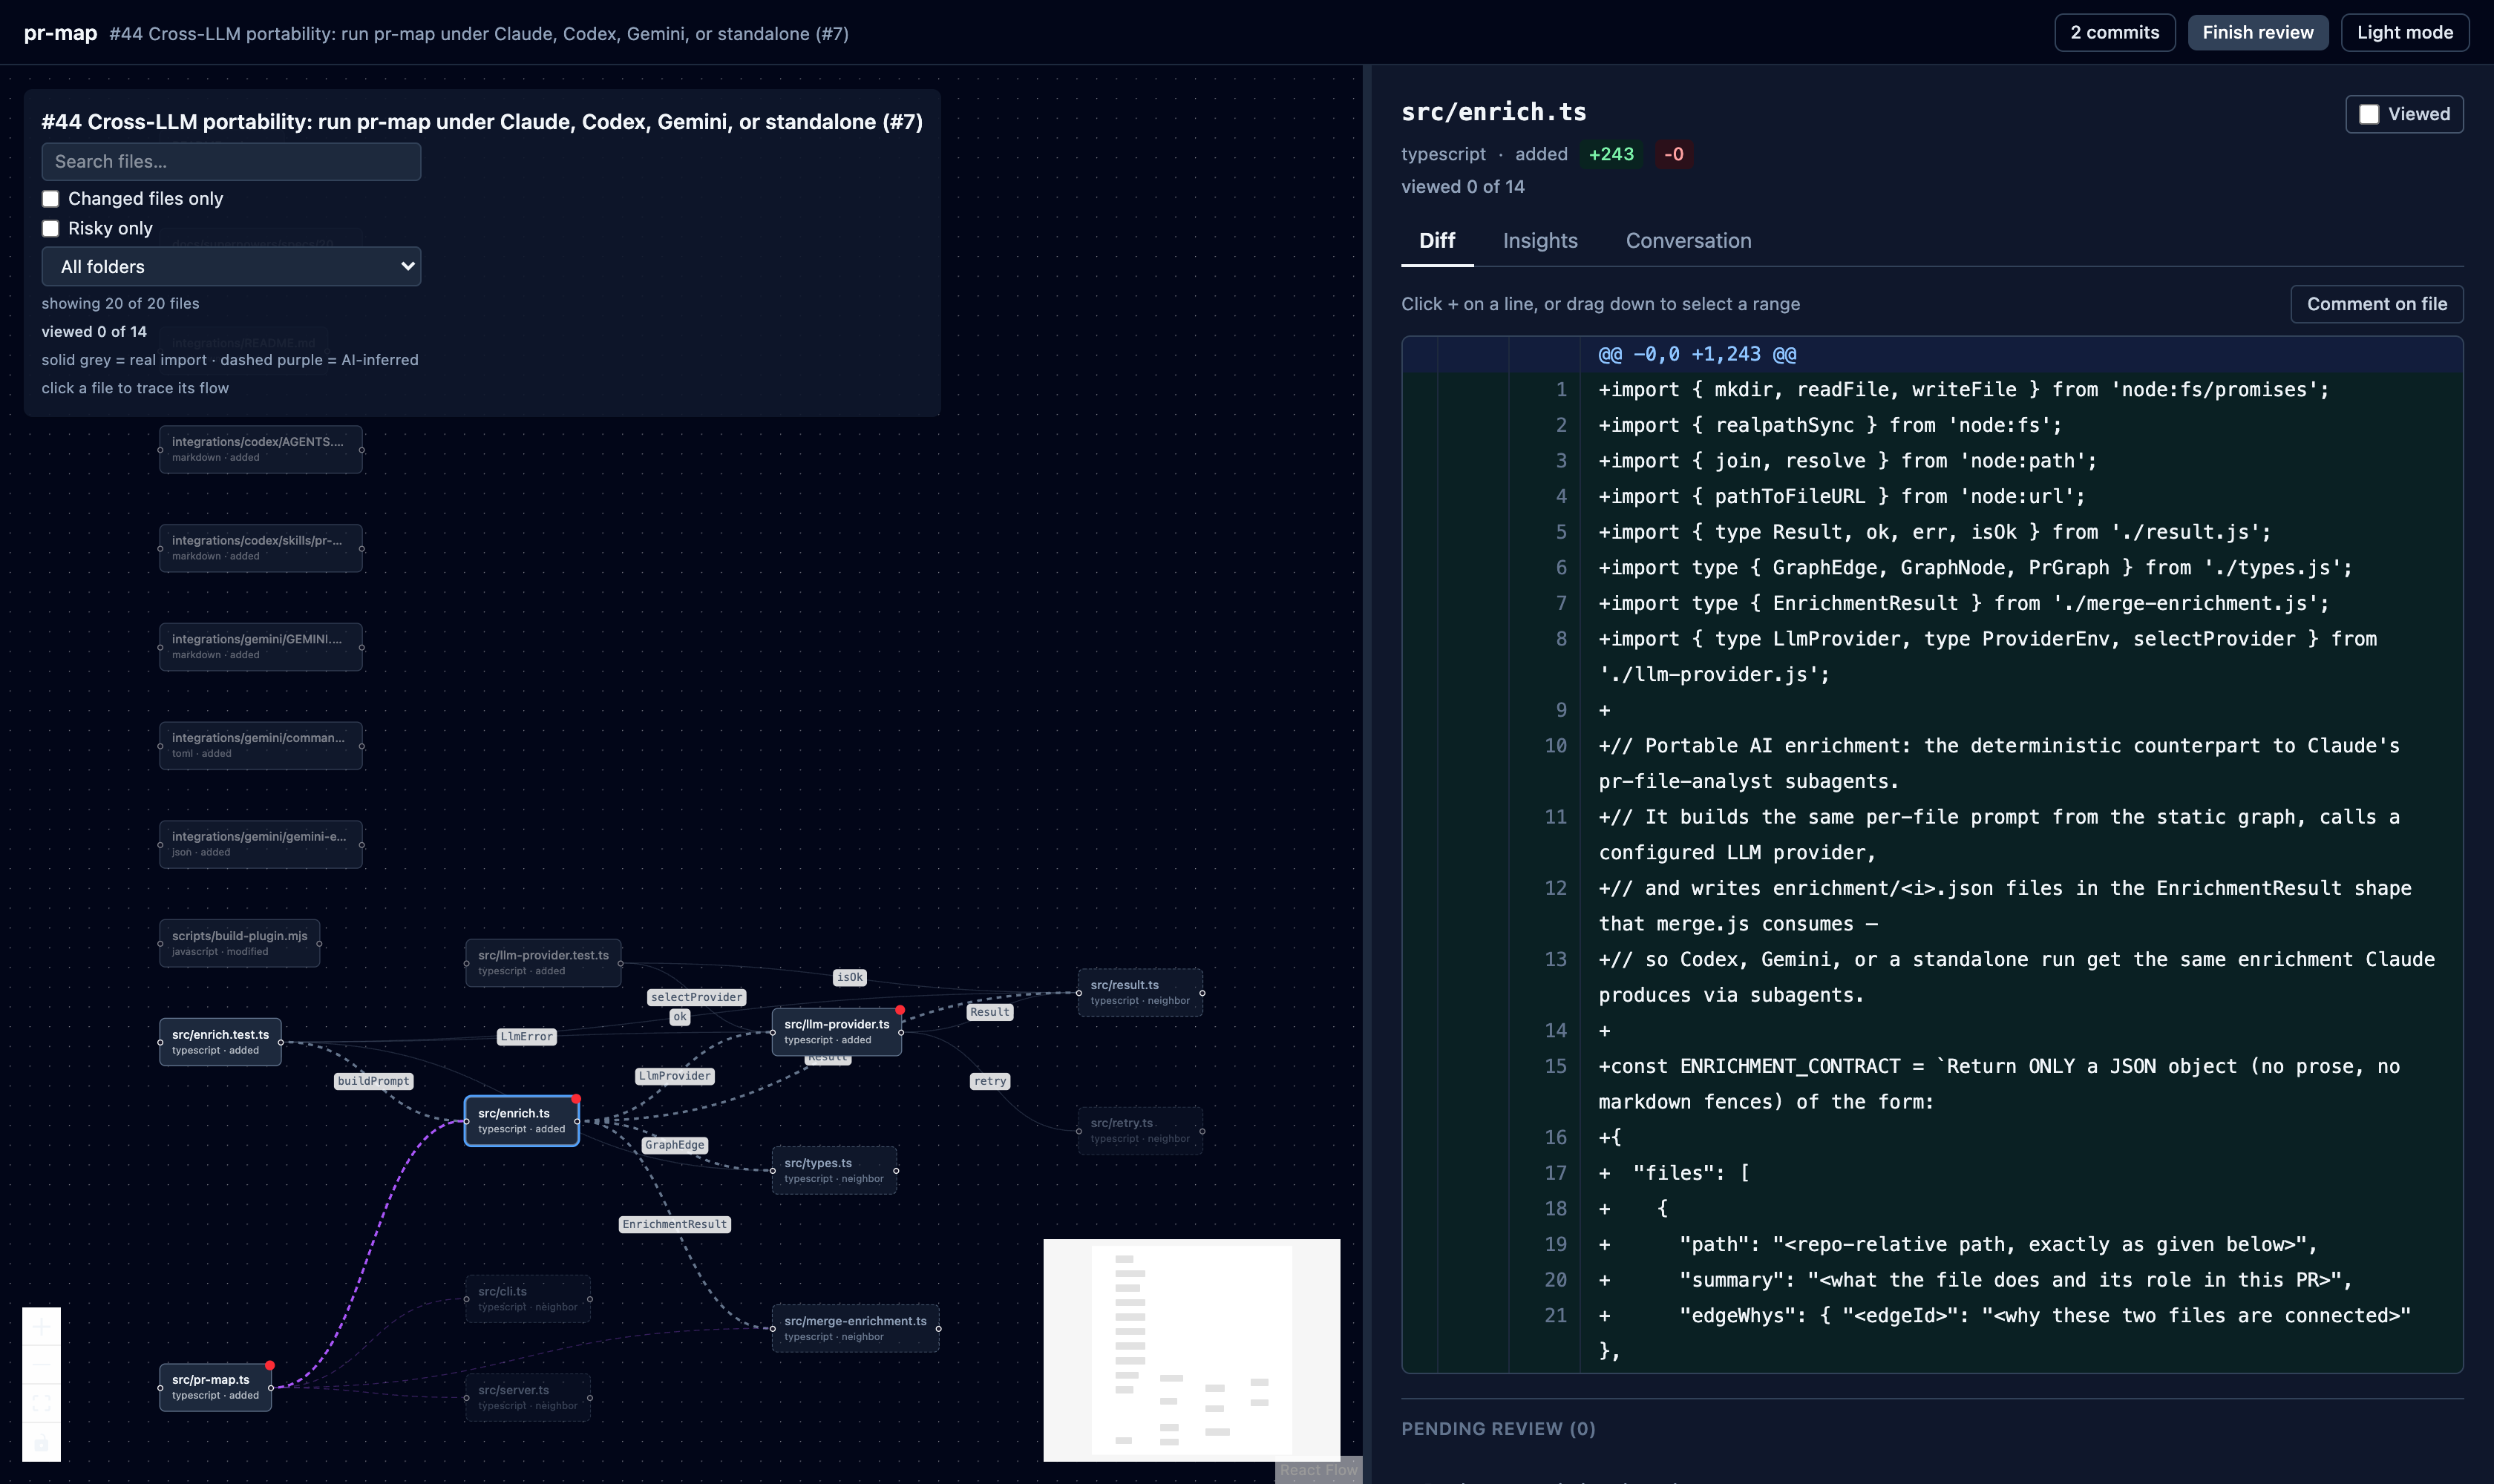Tick the Changed files only checkbox
The height and width of the screenshot is (1484, 2494).
51,199
